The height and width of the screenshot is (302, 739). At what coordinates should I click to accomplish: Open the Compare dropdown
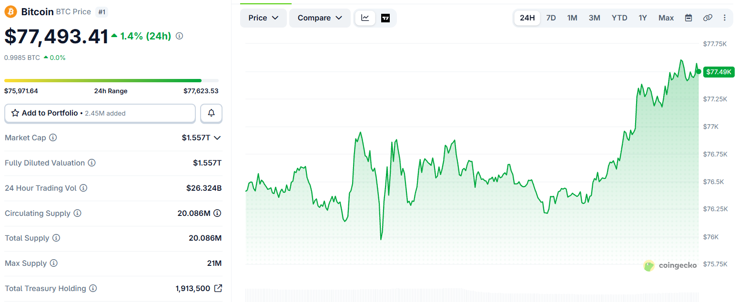point(320,18)
